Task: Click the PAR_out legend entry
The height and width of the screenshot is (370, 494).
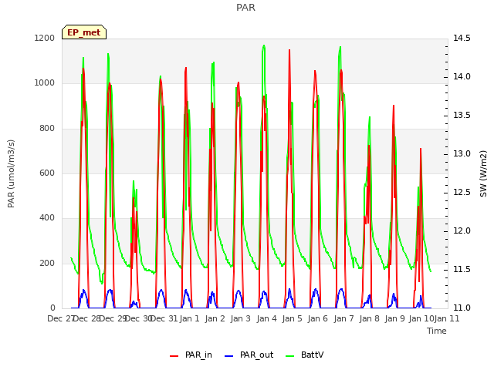Action: (x=249, y=355)
